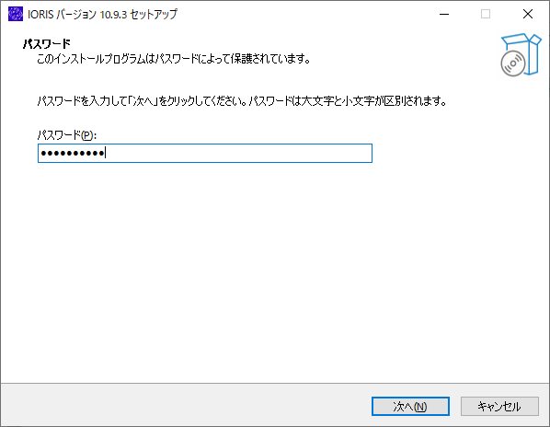Focus the パスワード input field
This screenshot has width=550, height=427.
pos(205,153)
